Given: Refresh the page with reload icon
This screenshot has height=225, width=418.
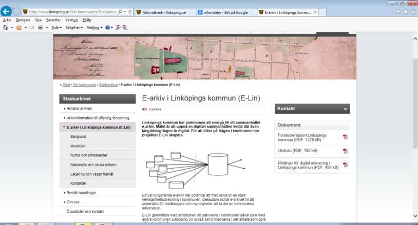Looking at the screenshot, I should 130,12.
